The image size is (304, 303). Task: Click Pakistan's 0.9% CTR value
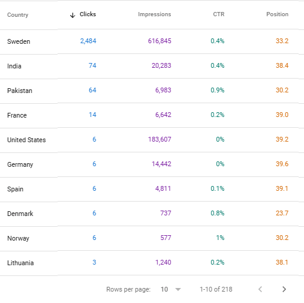[218, 90]
